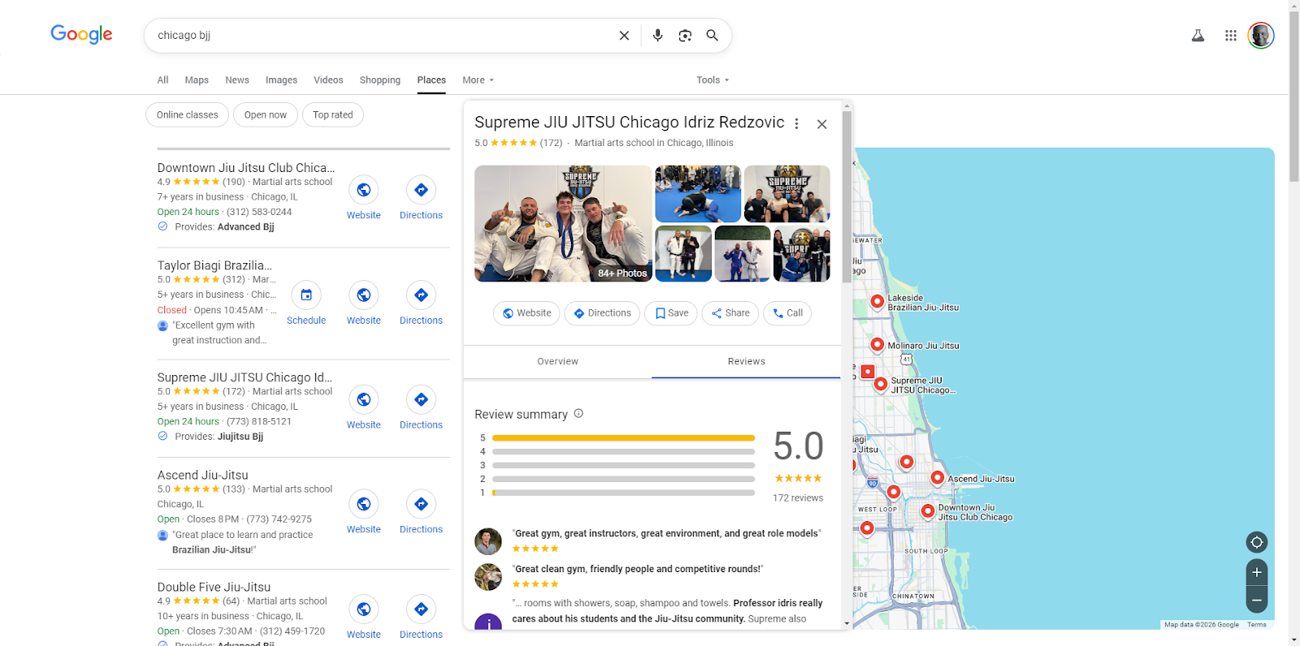The image size is (1300, 646).
Task: Click the magnifying glass search button
Action: coord(712,36)
